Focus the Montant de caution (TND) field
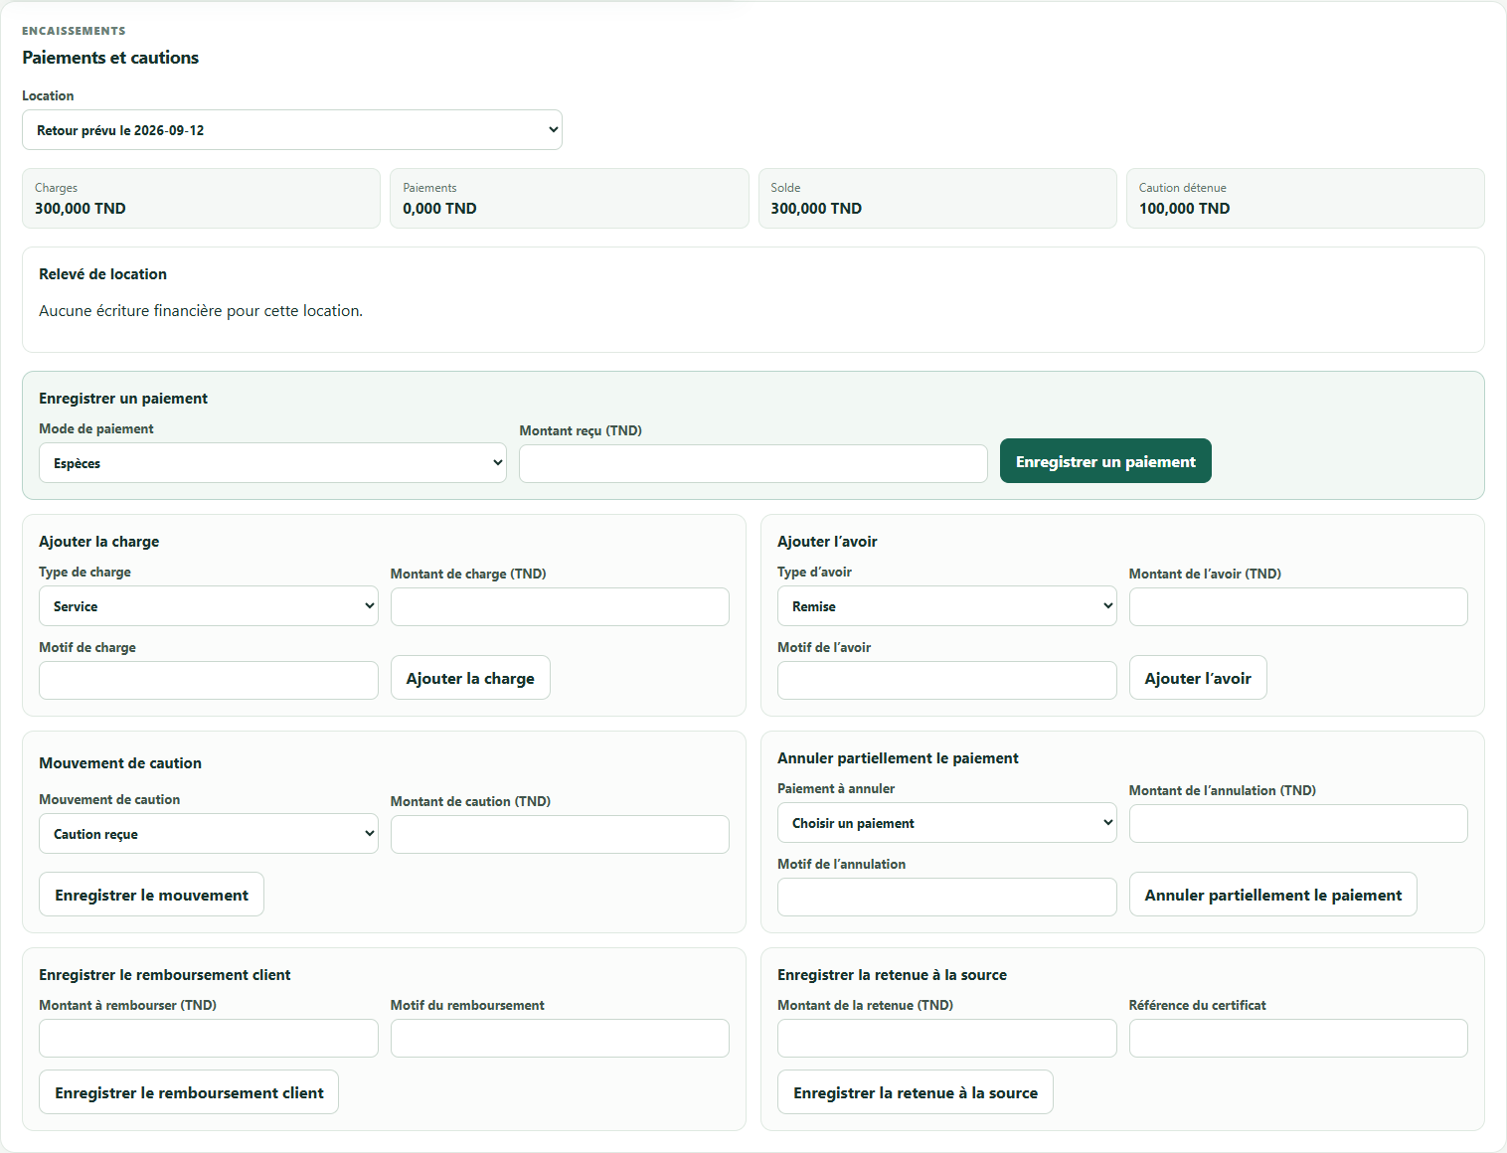The height and width of the screenshot is (1153, 1507). coord(560,835)
